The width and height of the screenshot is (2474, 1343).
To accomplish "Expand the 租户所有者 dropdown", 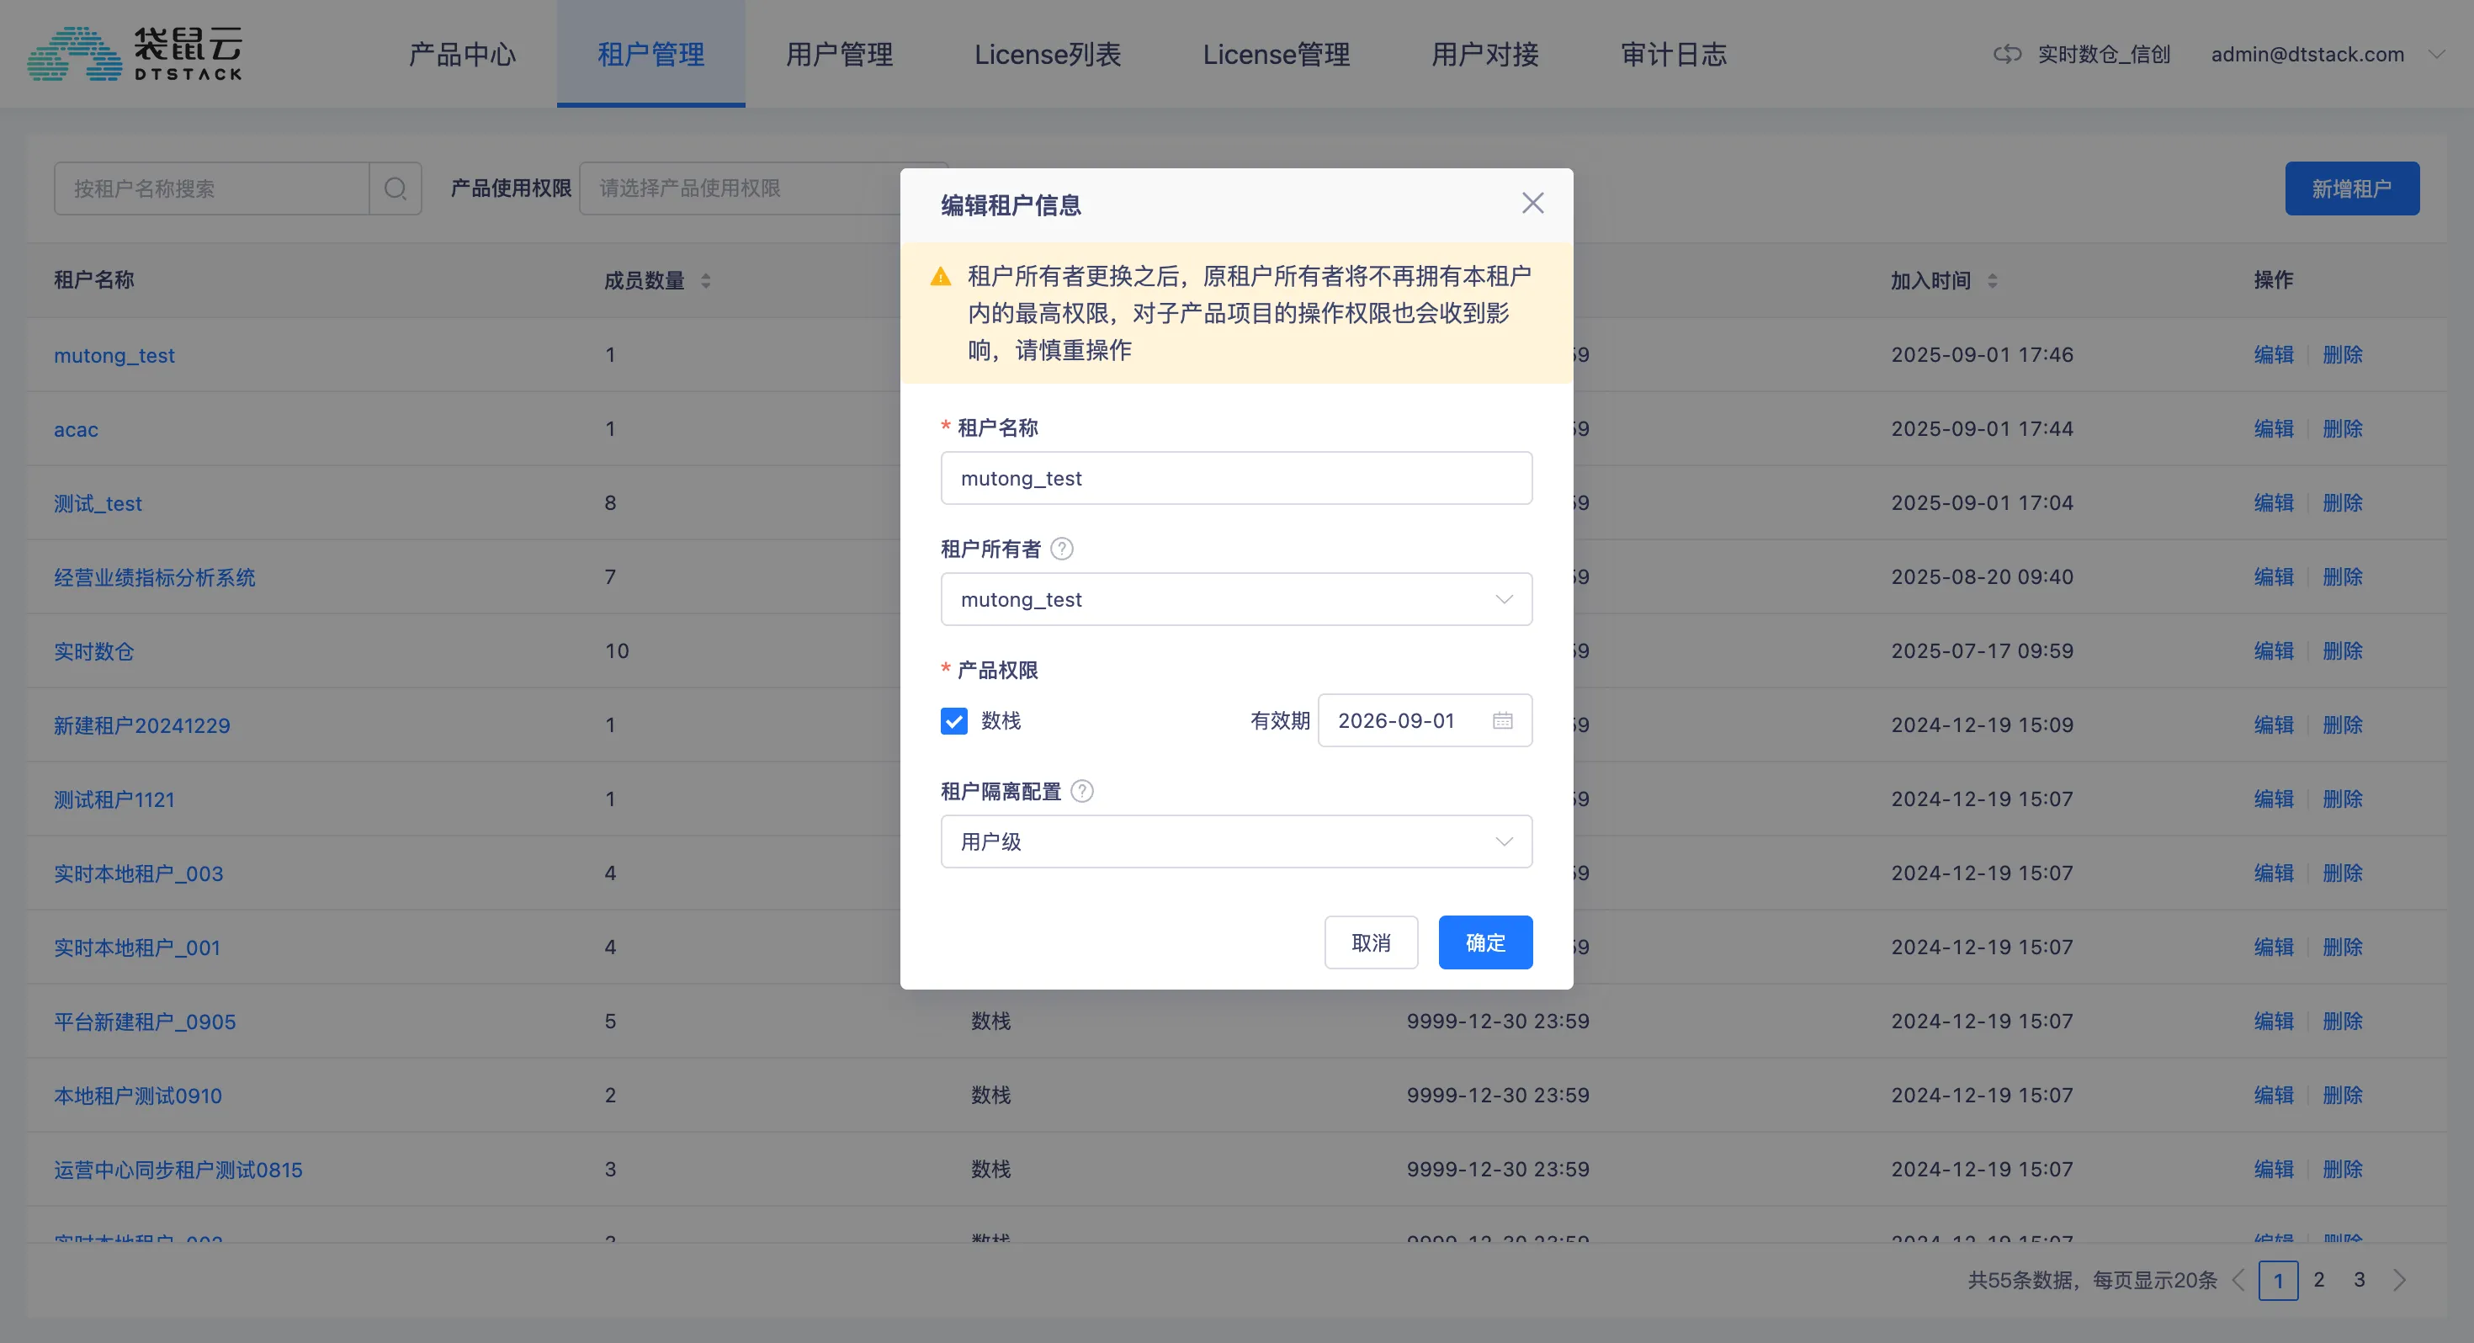I will [x=1235, y=599].
